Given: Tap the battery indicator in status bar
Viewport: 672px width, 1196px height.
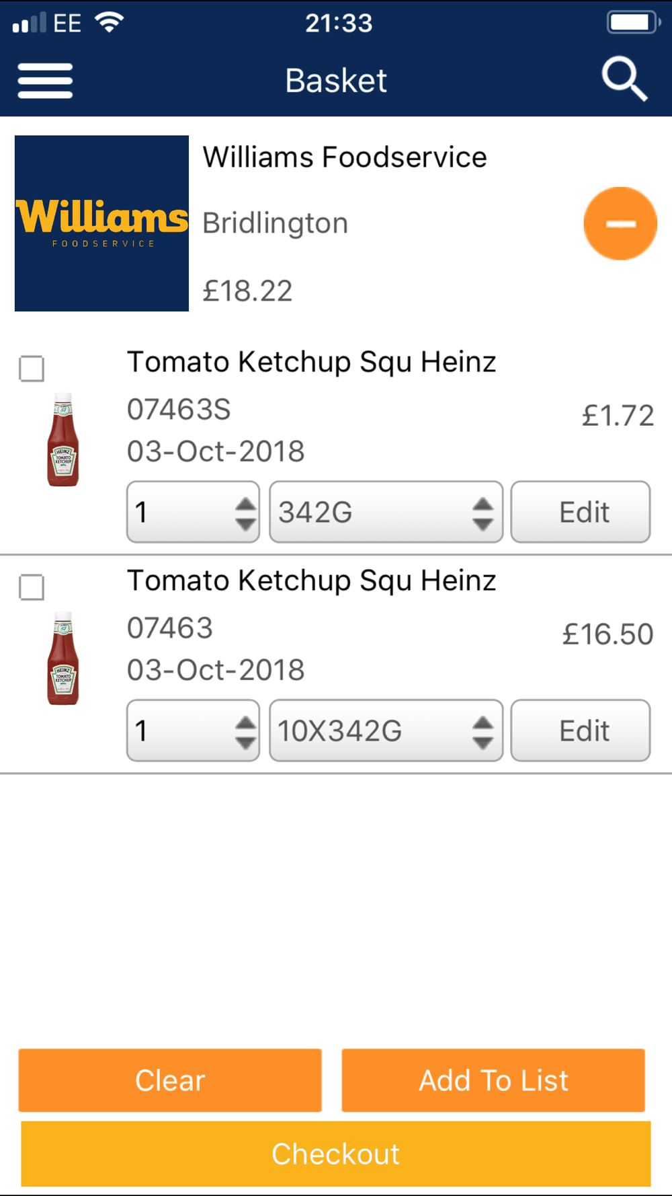Looking at the screenshot, I should click(x=634, y=23).
